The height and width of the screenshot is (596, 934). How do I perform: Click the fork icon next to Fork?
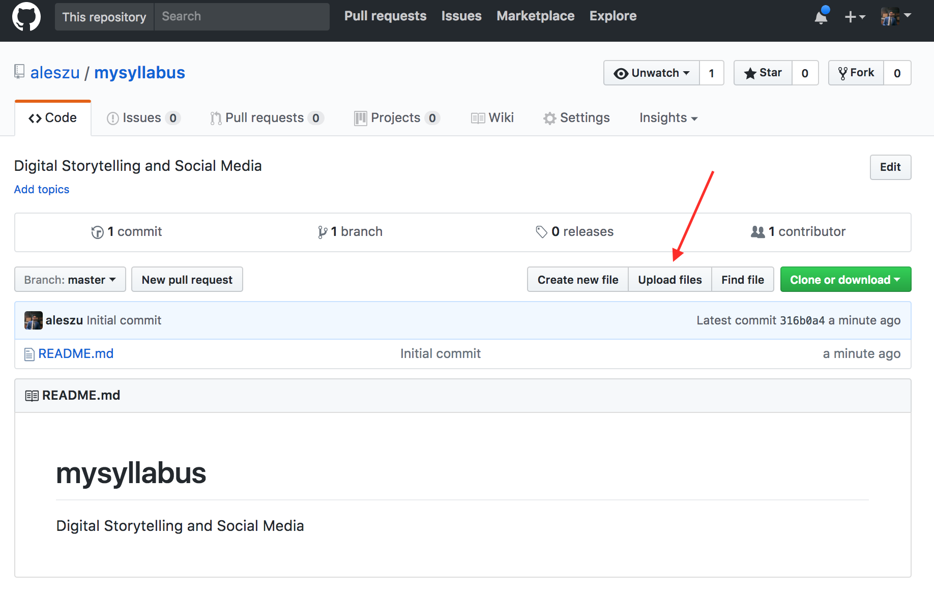tap(843, 72)
